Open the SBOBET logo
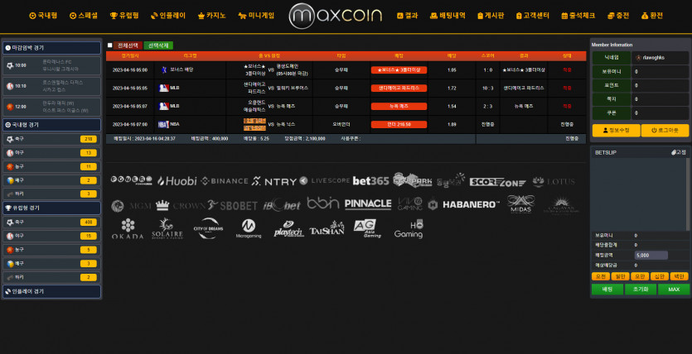This screenshot has height=354, width=692. 233,204
